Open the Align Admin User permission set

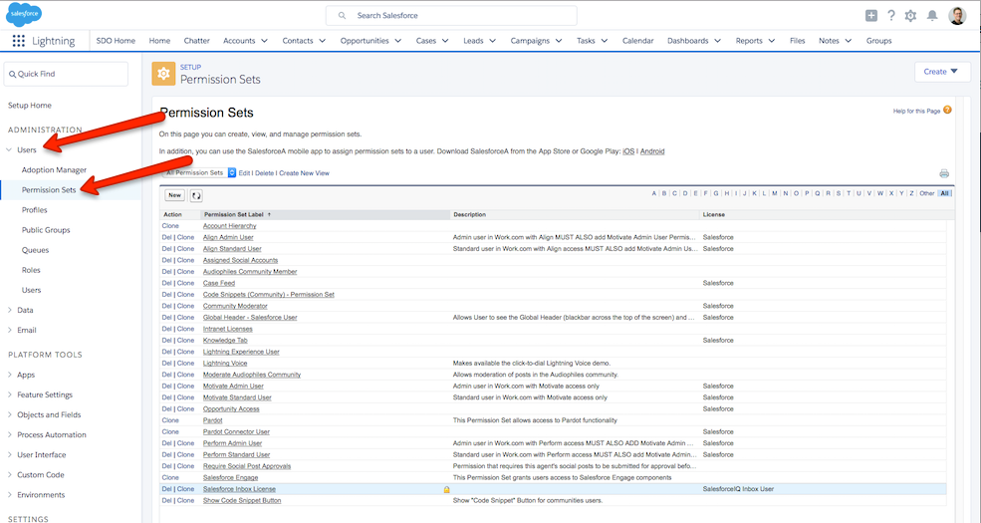[x=228, y=238]
